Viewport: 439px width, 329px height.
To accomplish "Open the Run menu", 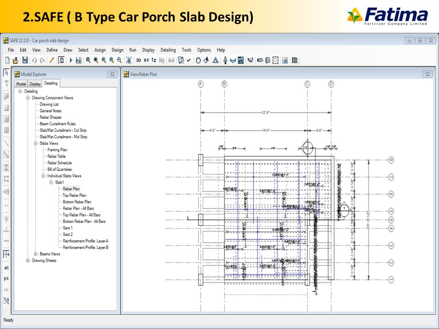I will [x=133, y=50].
